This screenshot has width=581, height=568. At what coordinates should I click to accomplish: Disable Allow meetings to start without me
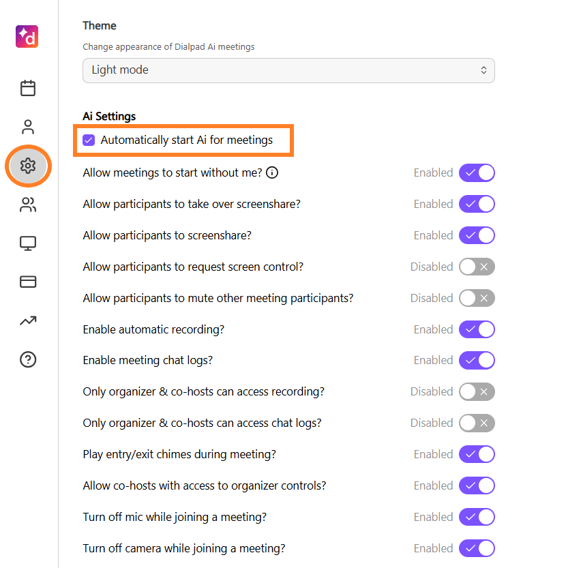click(x=477, y=173)
